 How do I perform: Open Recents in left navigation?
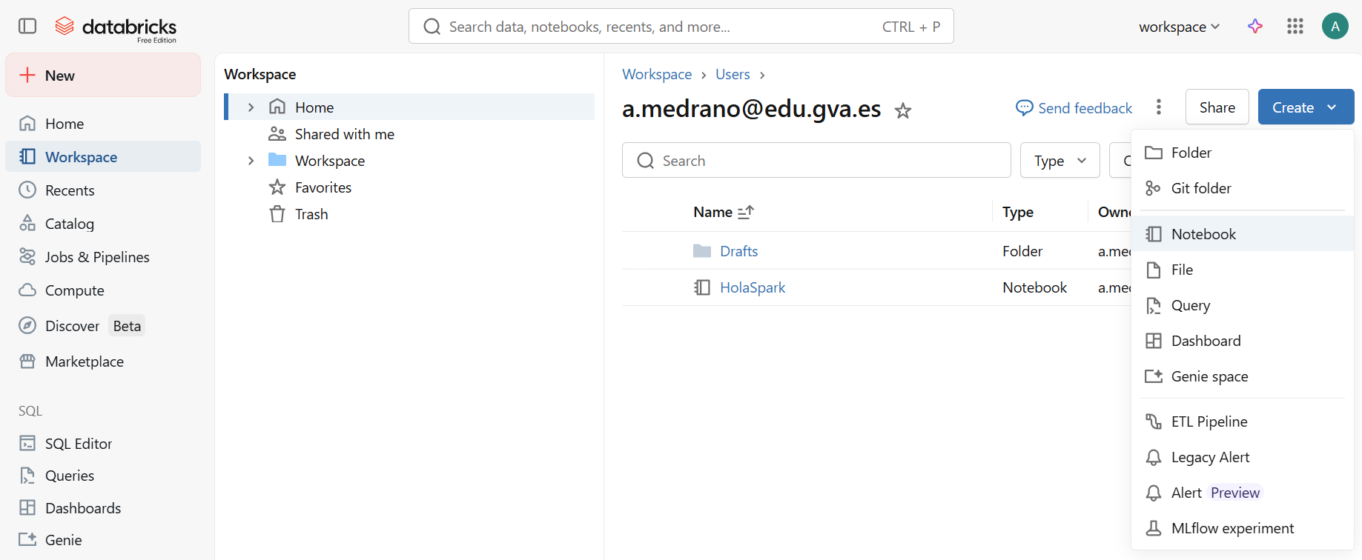pos(103,190)
